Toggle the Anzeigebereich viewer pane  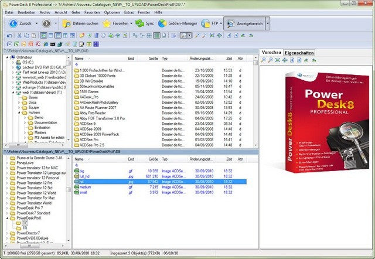click(244, 23)
